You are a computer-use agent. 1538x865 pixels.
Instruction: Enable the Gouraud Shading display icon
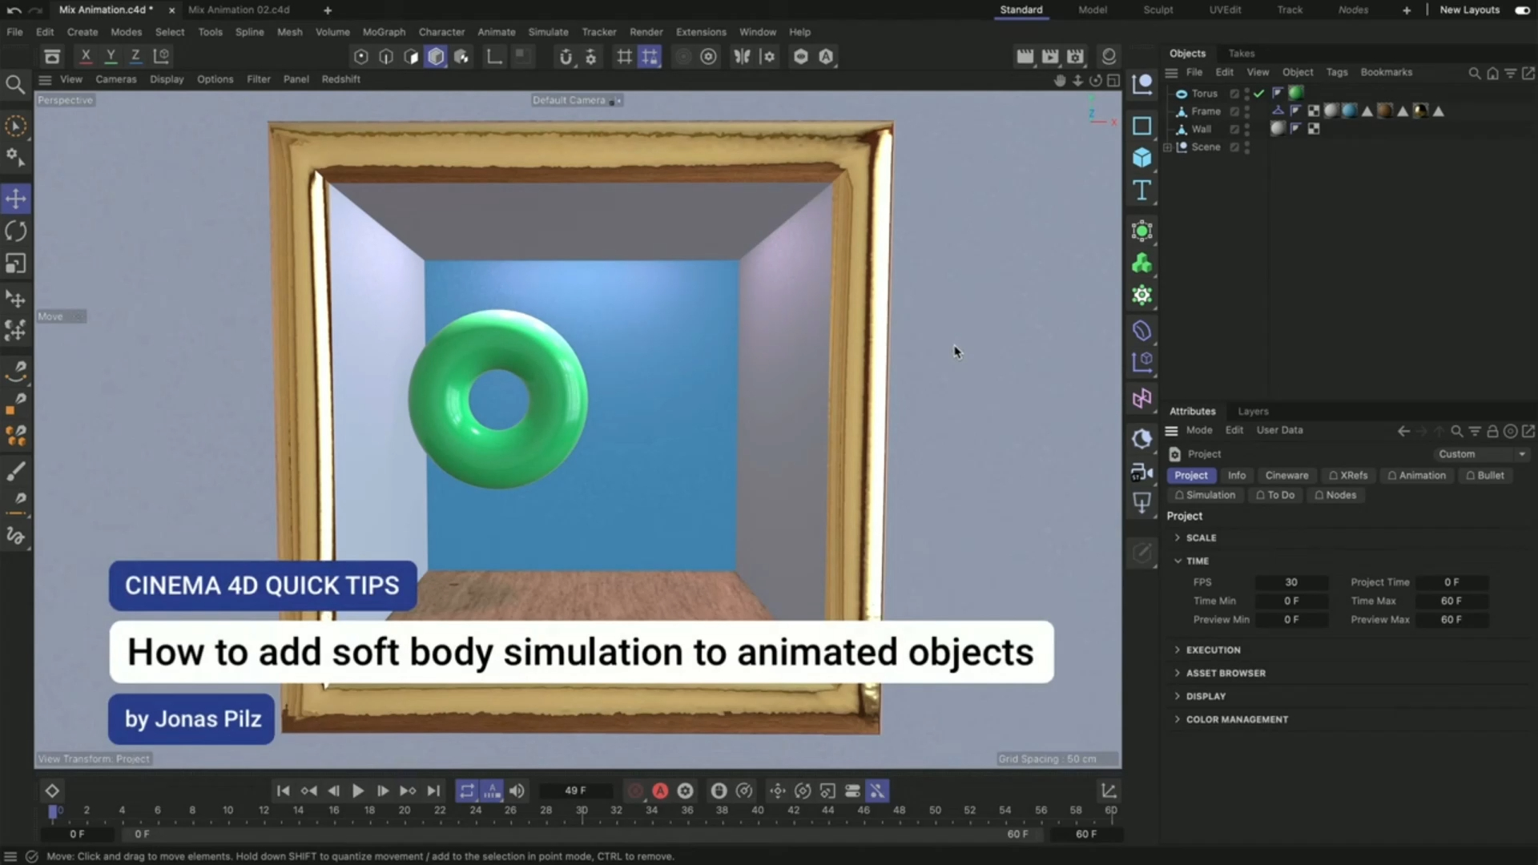tap(435, 56)
